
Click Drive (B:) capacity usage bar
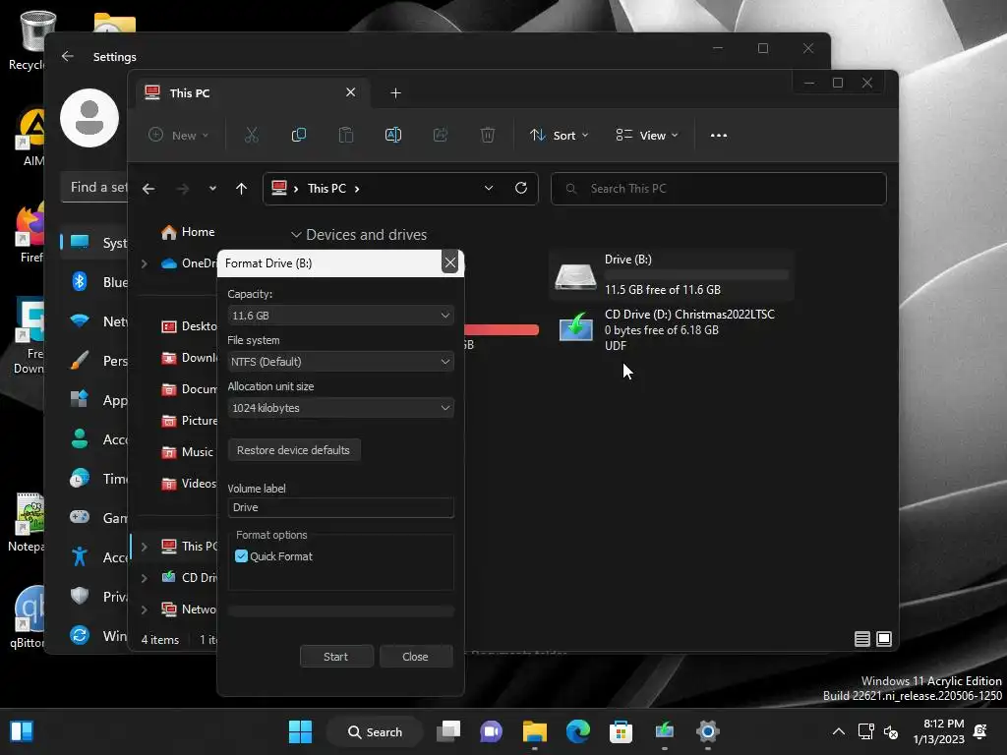(x=697, y=275)
